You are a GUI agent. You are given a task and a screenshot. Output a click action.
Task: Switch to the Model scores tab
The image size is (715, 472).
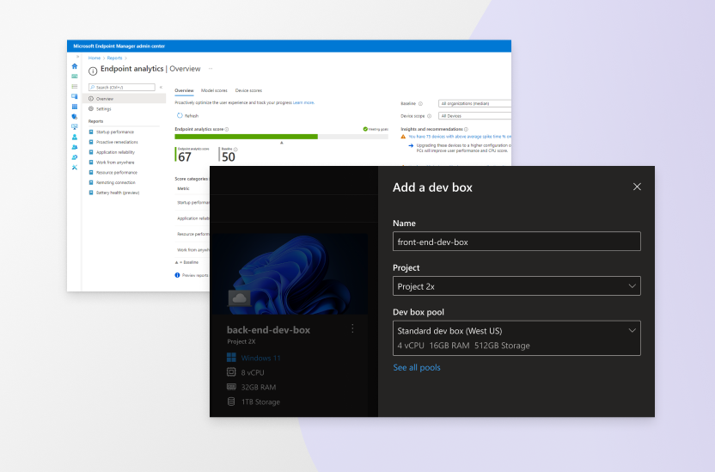214,90
